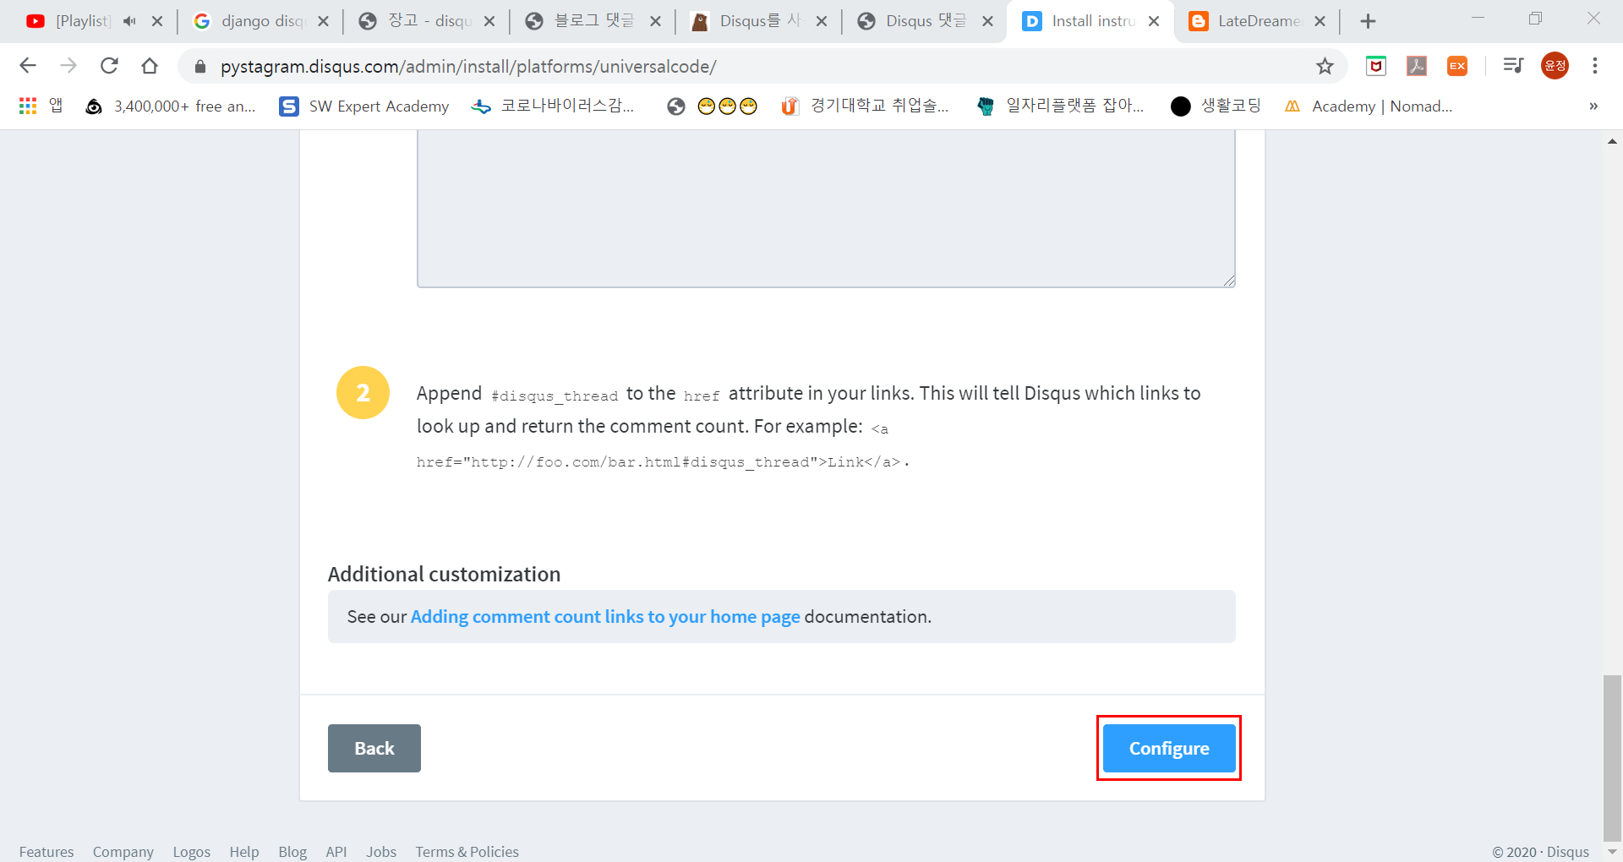Open the Chrome three-dot menu
Viewport: 1623px width, 862px height.
[1595, 66]
